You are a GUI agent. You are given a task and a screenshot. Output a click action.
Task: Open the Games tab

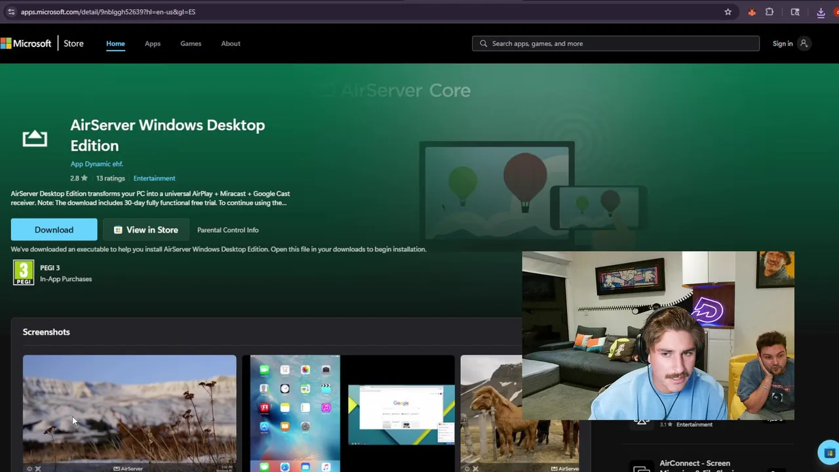(191, 43)
